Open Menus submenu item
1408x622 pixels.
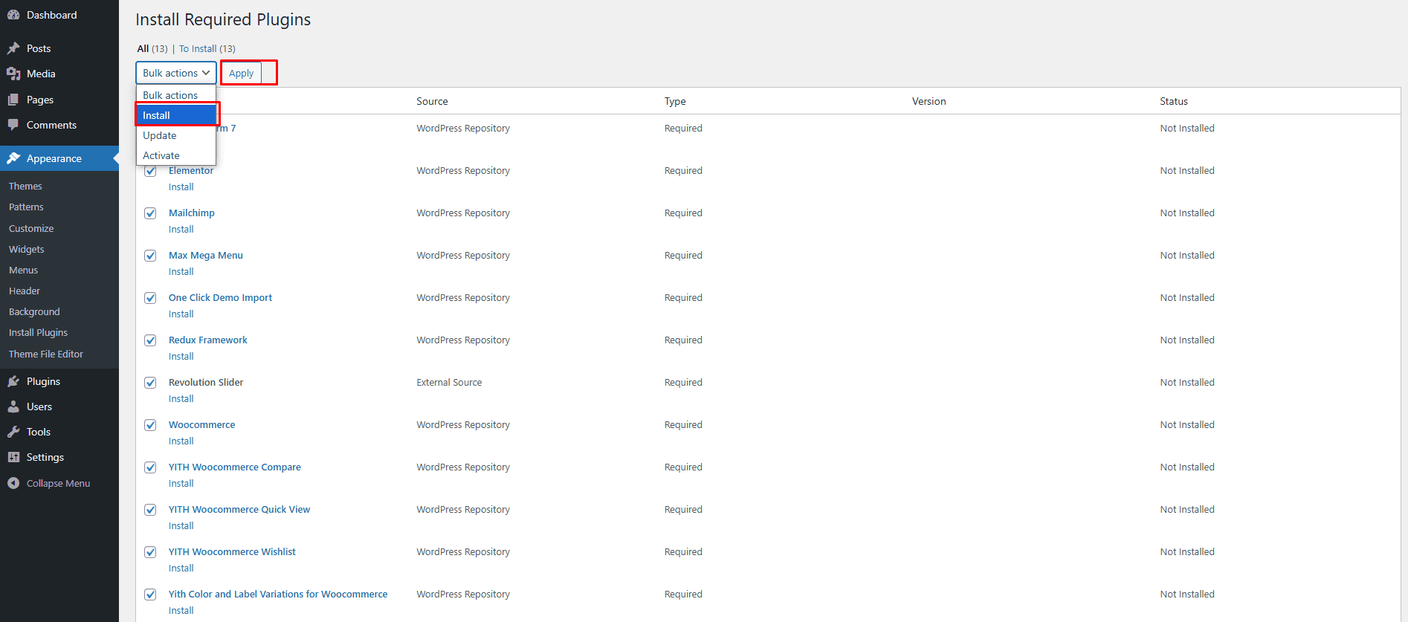pos(23,270)
